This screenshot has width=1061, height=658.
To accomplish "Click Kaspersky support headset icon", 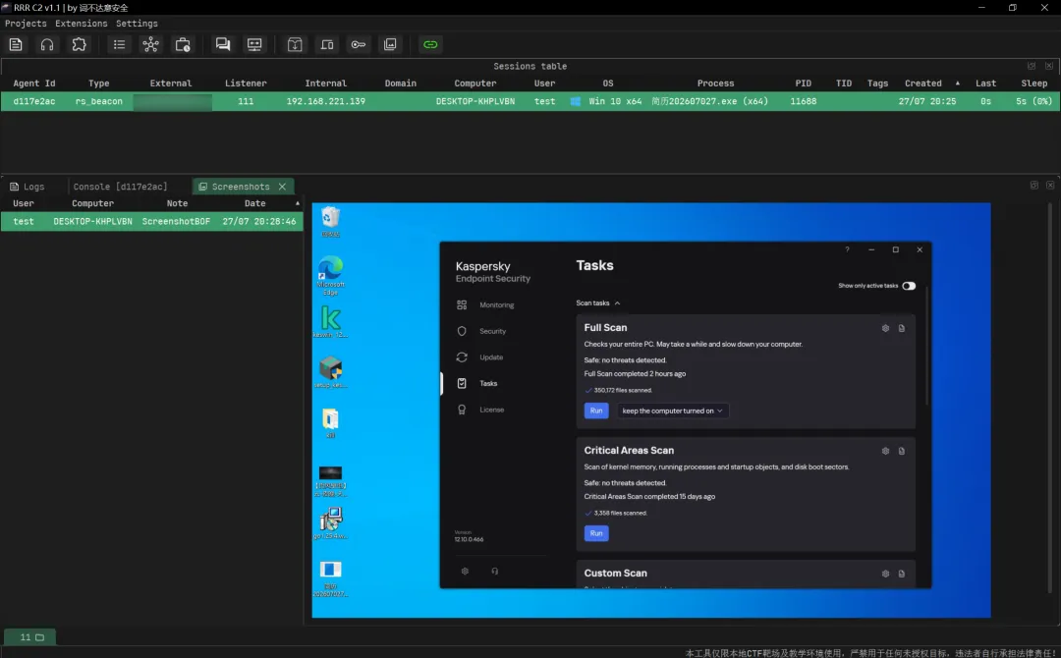I will pyautogui.click(x=494, y=571).
